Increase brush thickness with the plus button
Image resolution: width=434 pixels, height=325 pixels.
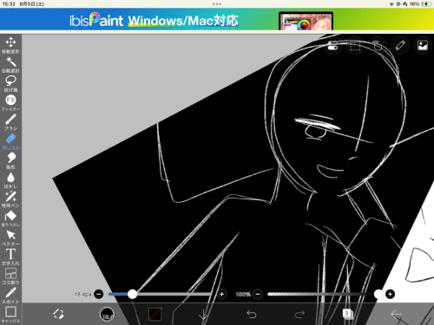click(x=222, y=294)
